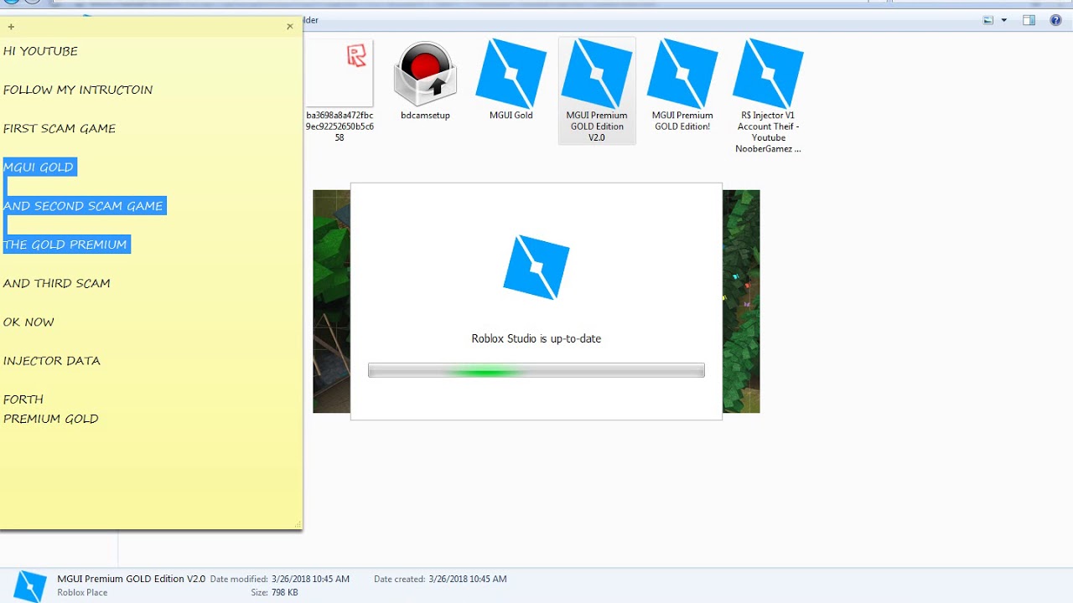
Task: Select the MGUI Gold Roblox place file
Action: (x=511, y=81)
